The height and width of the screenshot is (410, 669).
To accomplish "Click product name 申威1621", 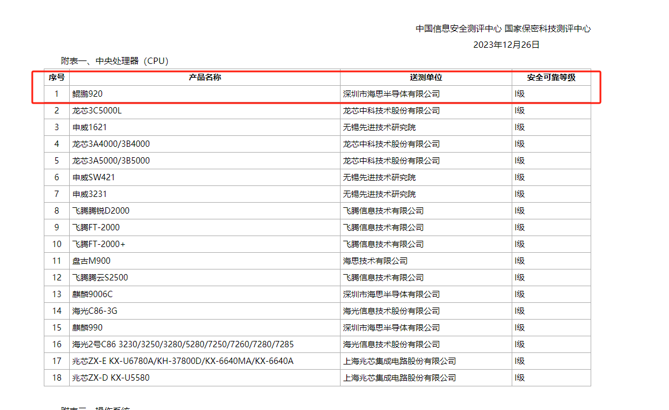I will 89,127.
